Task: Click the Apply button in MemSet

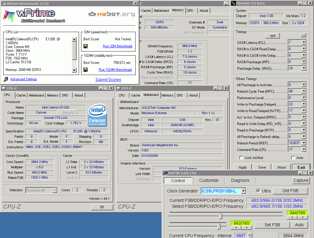Action: tap(243, 167)
